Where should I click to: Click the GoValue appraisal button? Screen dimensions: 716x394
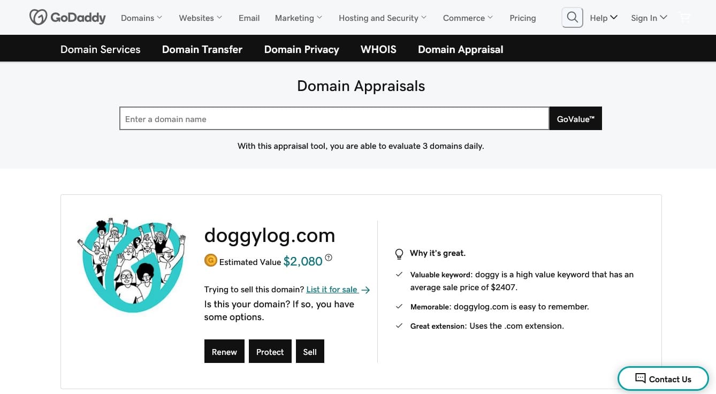pos(576,118)
